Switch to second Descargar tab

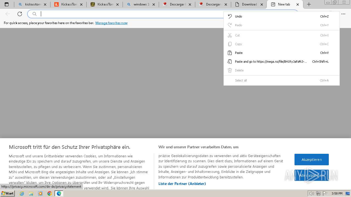213,4
